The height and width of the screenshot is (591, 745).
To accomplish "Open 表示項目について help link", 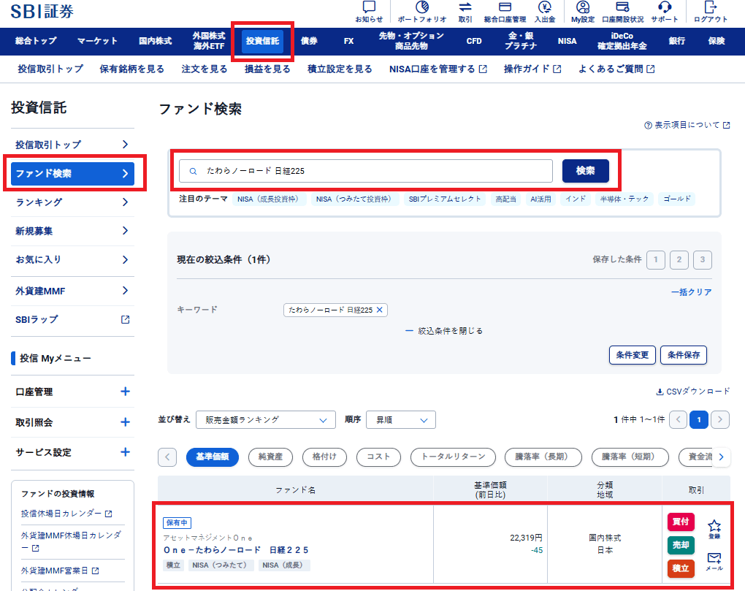I will [x=687, y=125].
